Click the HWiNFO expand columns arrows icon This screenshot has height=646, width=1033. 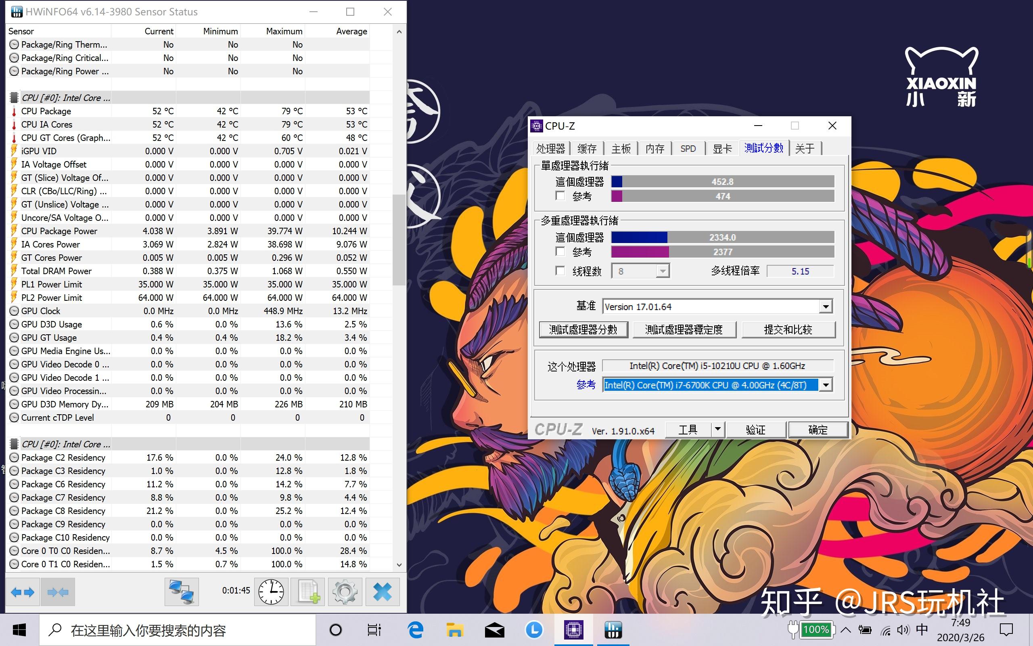[x=23, y=592]
